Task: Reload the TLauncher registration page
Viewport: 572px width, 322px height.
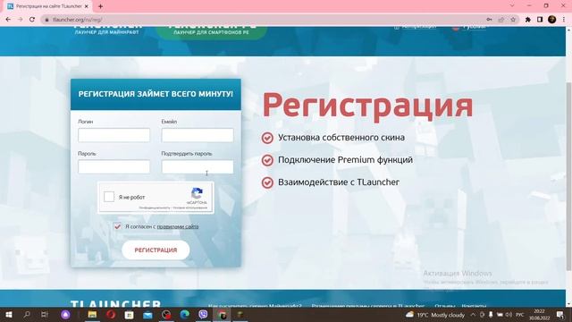Action: (32, 20)
